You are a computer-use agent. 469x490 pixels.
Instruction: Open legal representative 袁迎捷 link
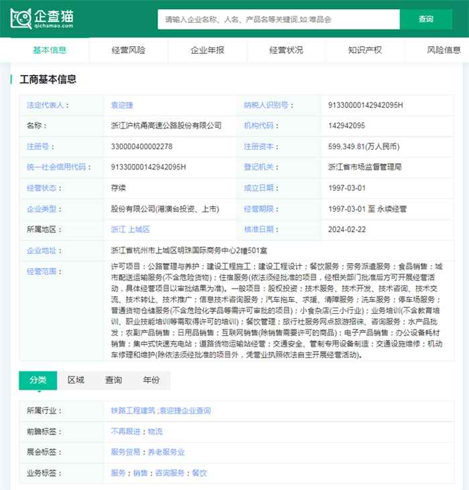[122, 105]
